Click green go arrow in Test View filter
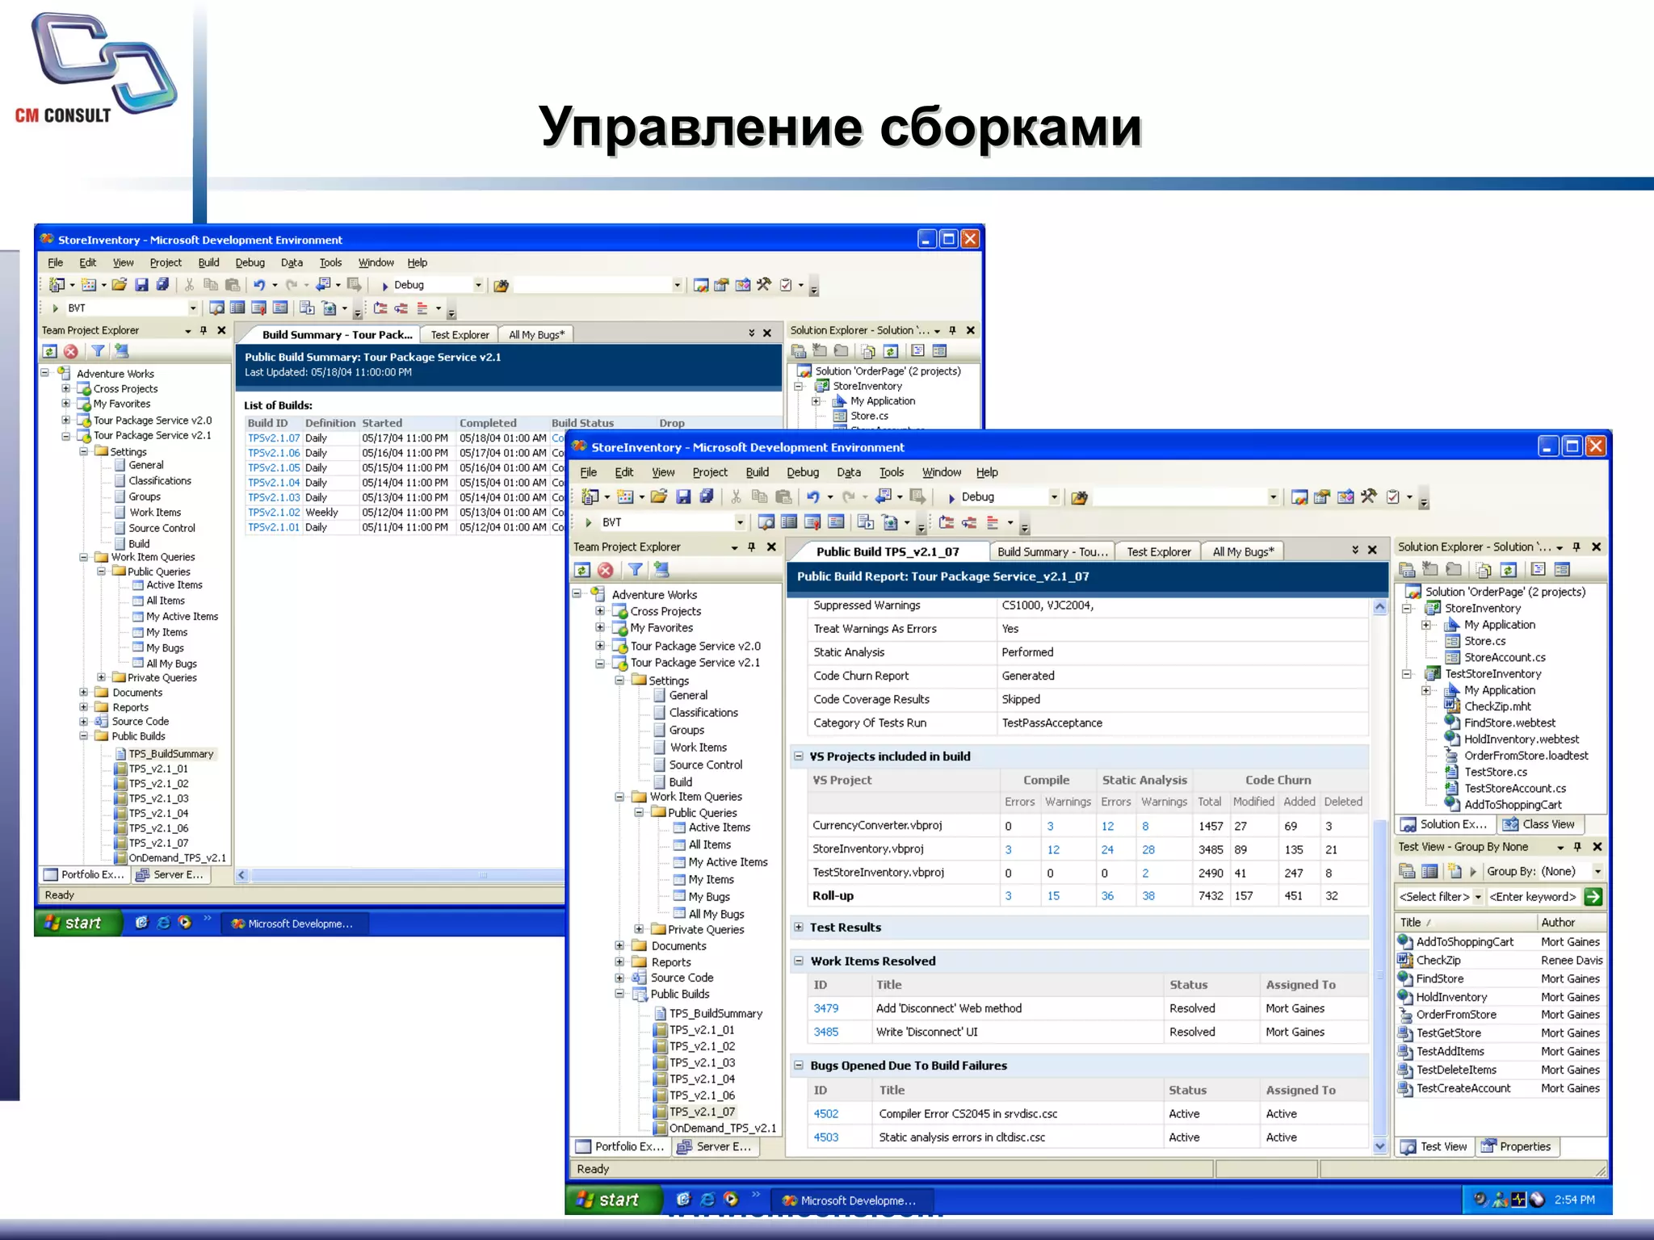Image resolution: width=1654 pixels, height=1240 pixels. tap(1593, 896)
